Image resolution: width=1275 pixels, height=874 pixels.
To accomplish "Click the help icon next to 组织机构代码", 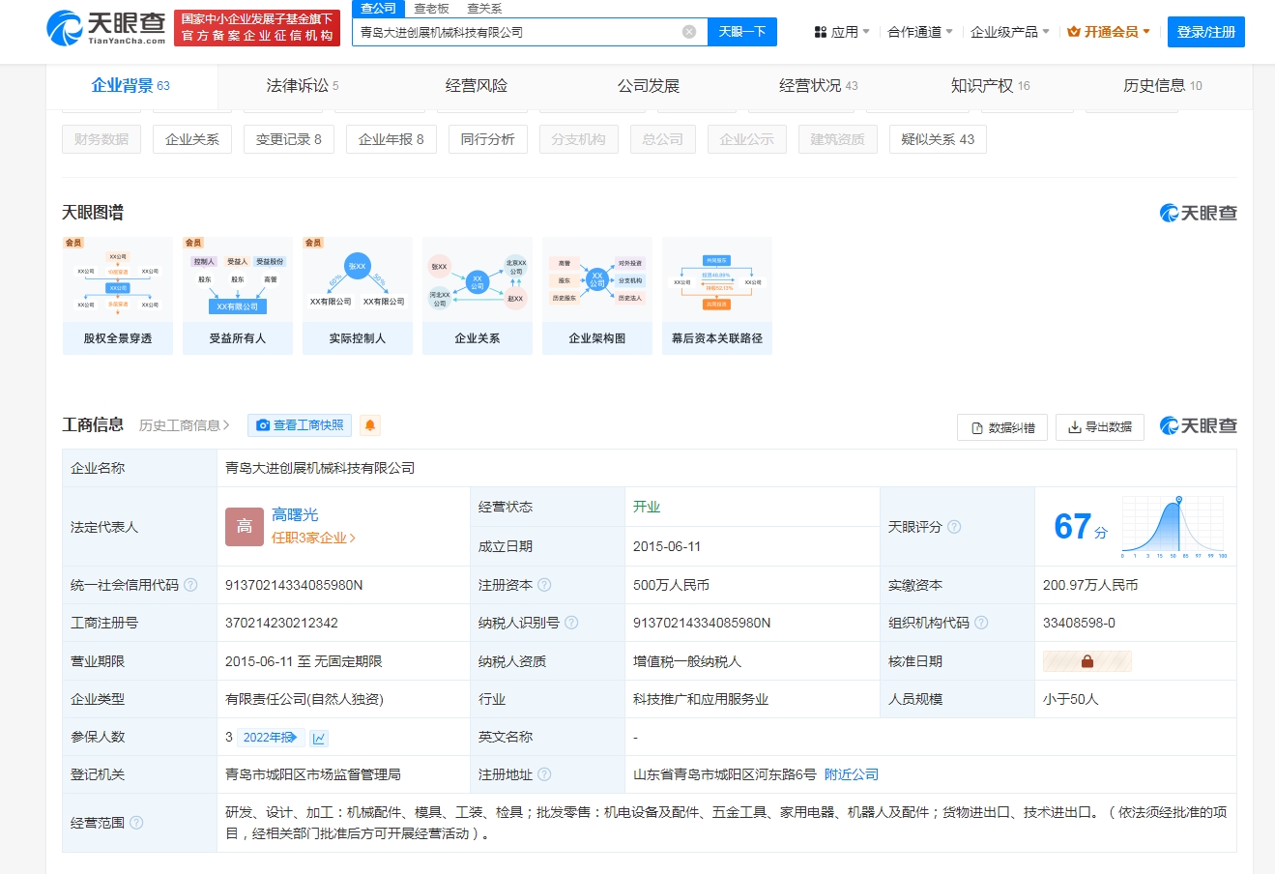I will coord(981,623).
